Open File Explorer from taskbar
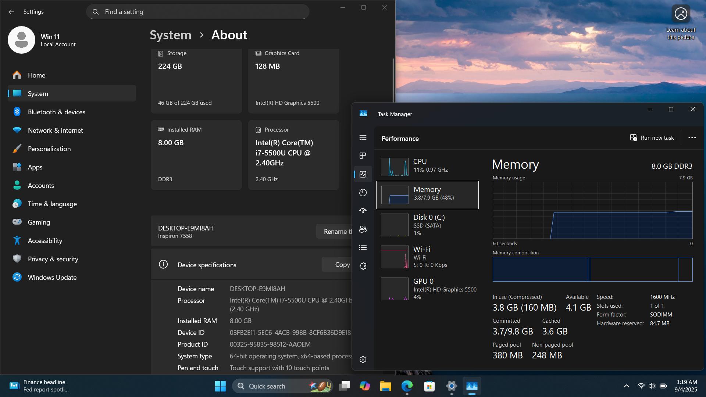Viewport: 706px width, 397px height. 385,386
